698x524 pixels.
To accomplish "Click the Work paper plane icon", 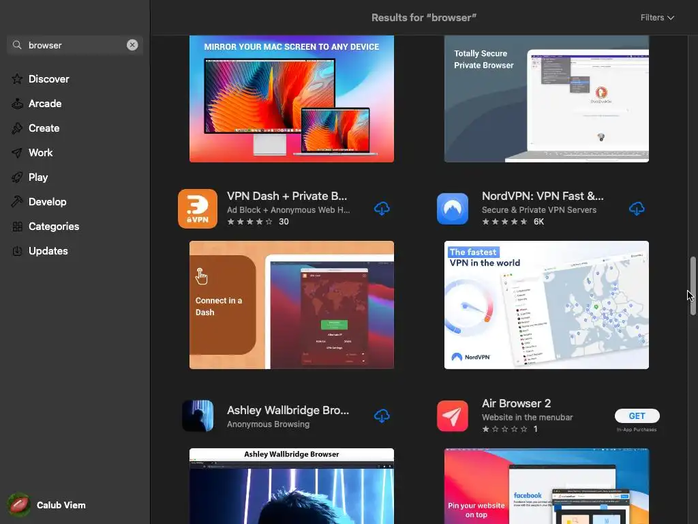I will (x=17, y=152).
